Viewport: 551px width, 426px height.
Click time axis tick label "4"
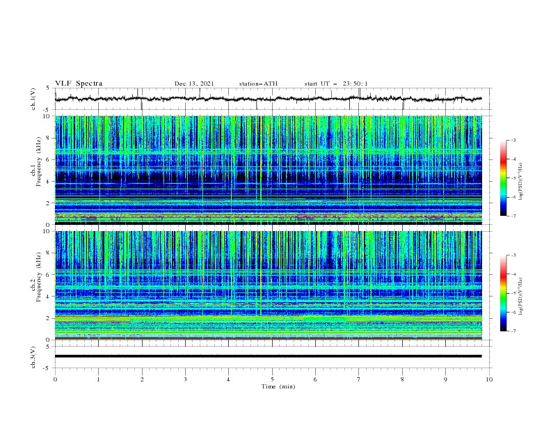click(228, 379)
